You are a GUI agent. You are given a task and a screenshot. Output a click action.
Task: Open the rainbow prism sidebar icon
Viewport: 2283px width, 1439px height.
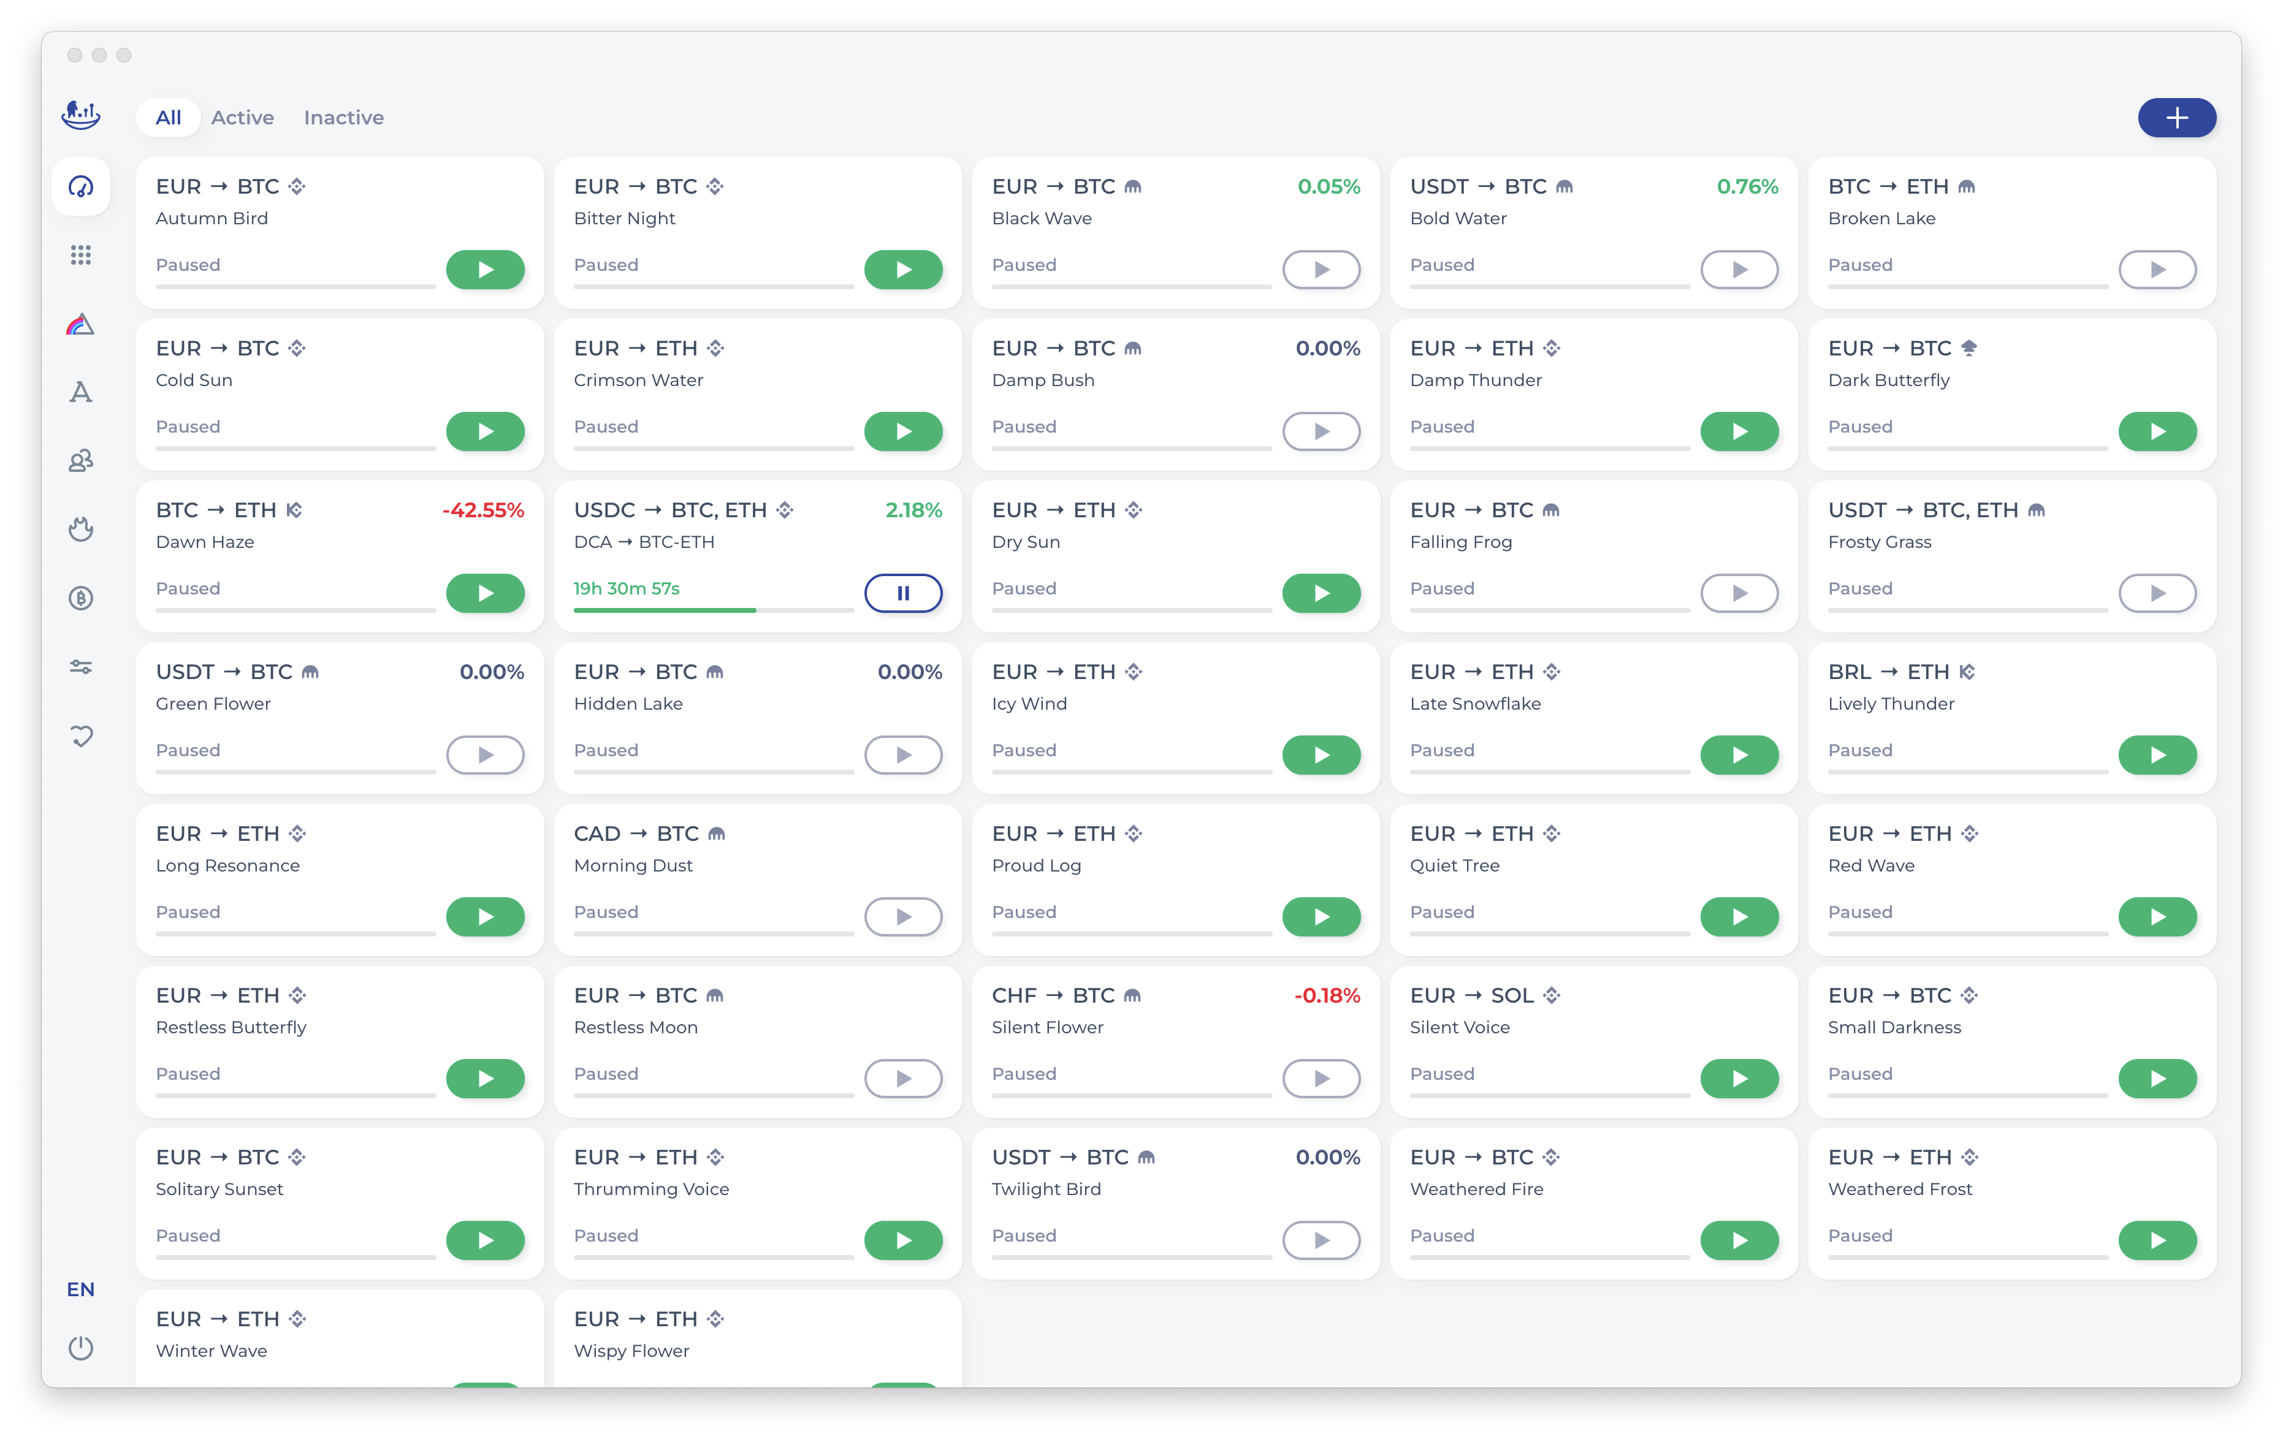click(80, 324)
